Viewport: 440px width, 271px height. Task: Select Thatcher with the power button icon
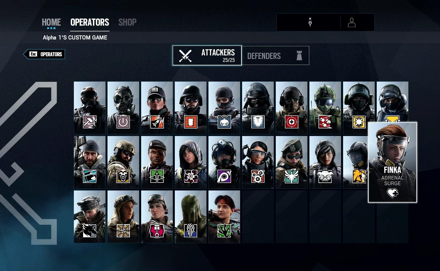pos(123,108)
